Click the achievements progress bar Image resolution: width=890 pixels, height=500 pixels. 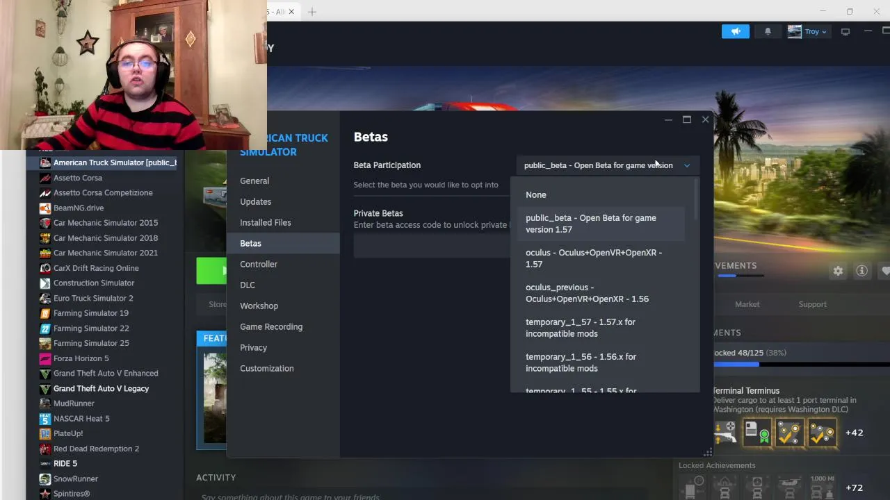[801, 364]
